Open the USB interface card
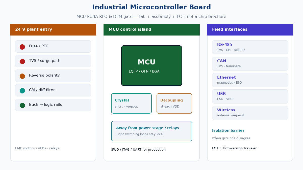Screen dimensions: 303x170 pos(250,96)
